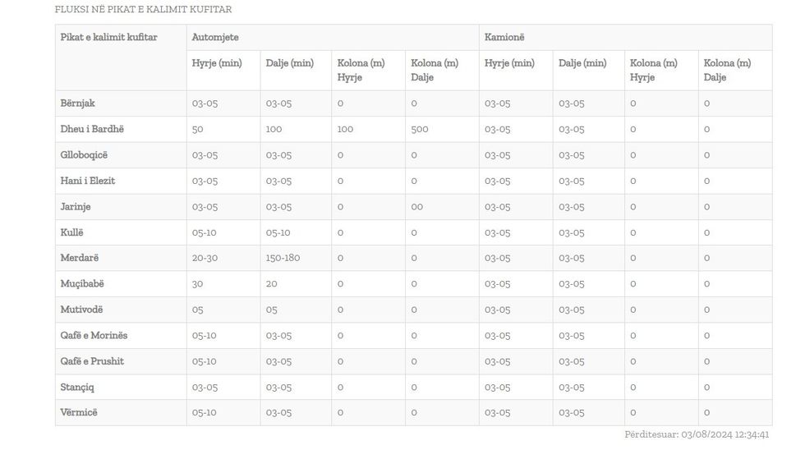The width and height of the screenshot is (805, 459).
Task: Click the 20-30 entry time cell
Action: pyautogui.click(x=205, y=258)
